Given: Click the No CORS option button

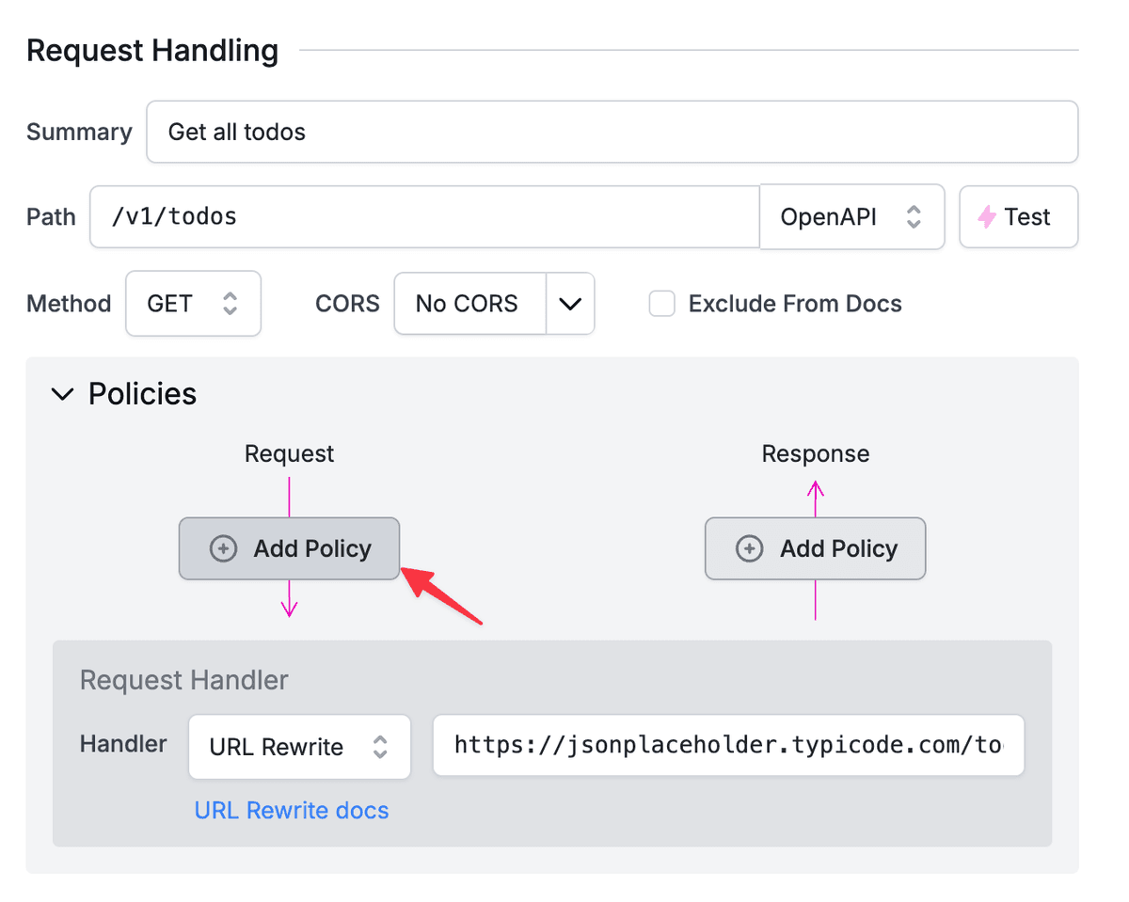Looking at the screenshot, I should point(469,304).
